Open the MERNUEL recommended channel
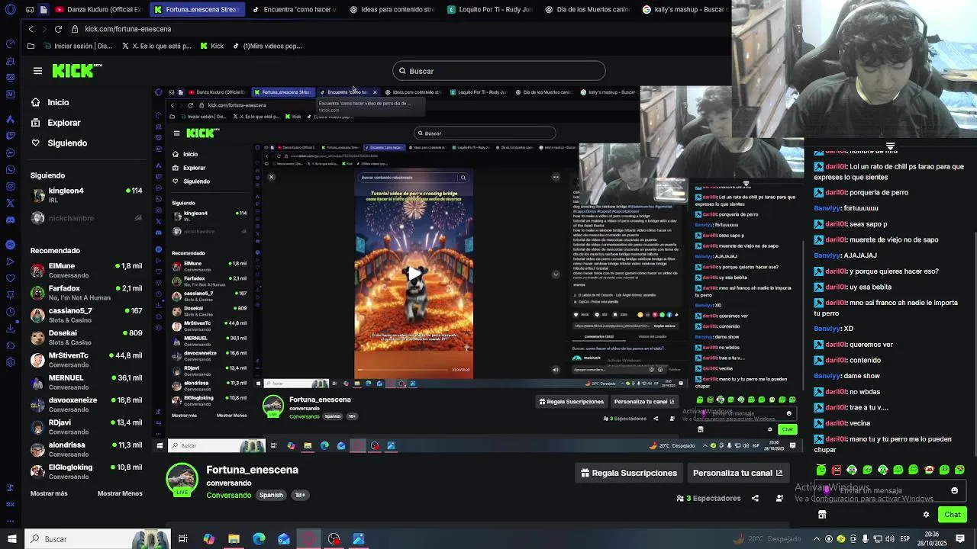 [x=86, y=382]
